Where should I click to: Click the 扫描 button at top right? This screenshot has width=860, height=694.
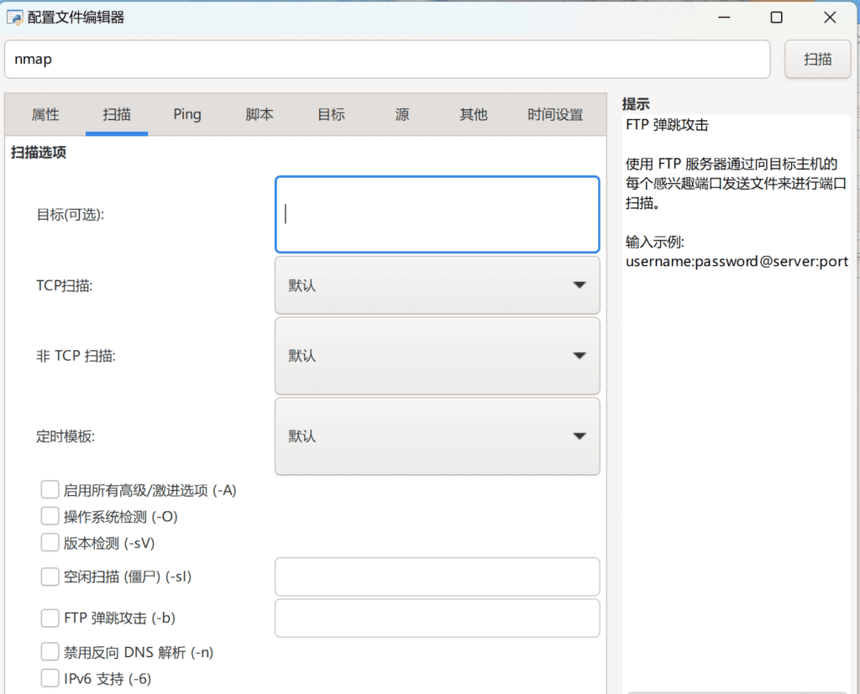817,60
